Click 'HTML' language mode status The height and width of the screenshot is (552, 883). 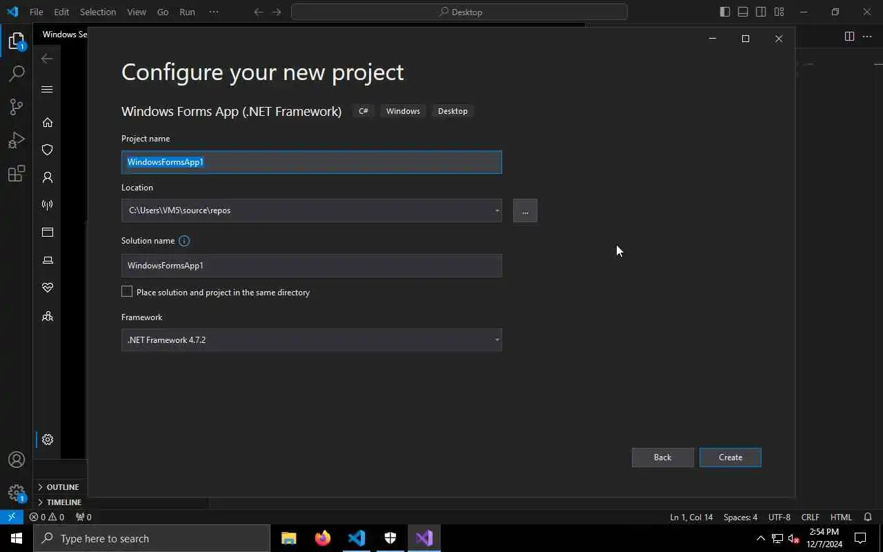[x=841, y=517]
